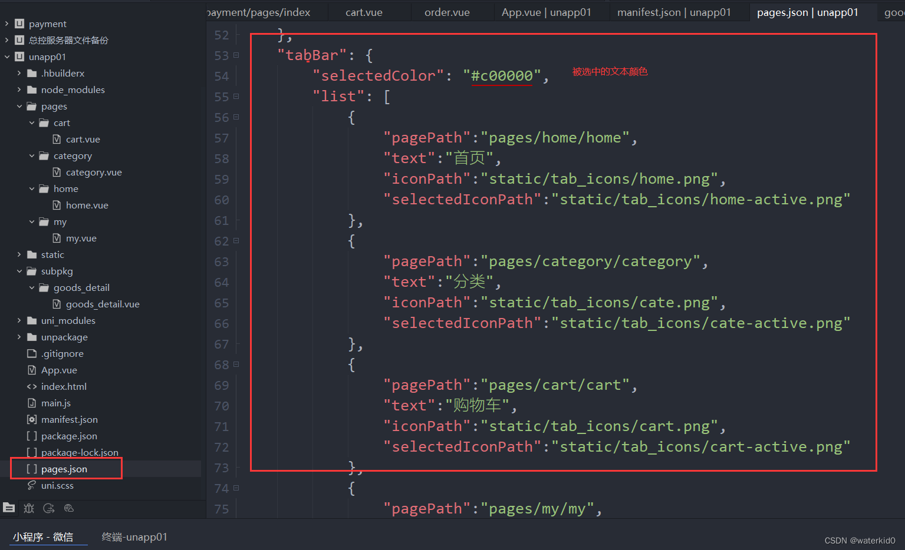Click the unapp01 project icon
The width and height of the screenshot is (905, 550).
click(19, 57)
